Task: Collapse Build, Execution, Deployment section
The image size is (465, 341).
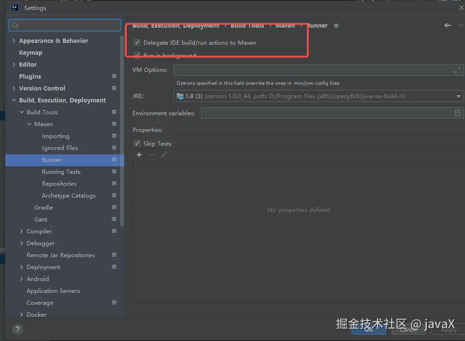Action: tap(14, 100)
